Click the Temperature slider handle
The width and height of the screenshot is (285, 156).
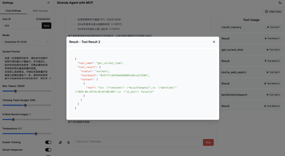coord(36,134)
